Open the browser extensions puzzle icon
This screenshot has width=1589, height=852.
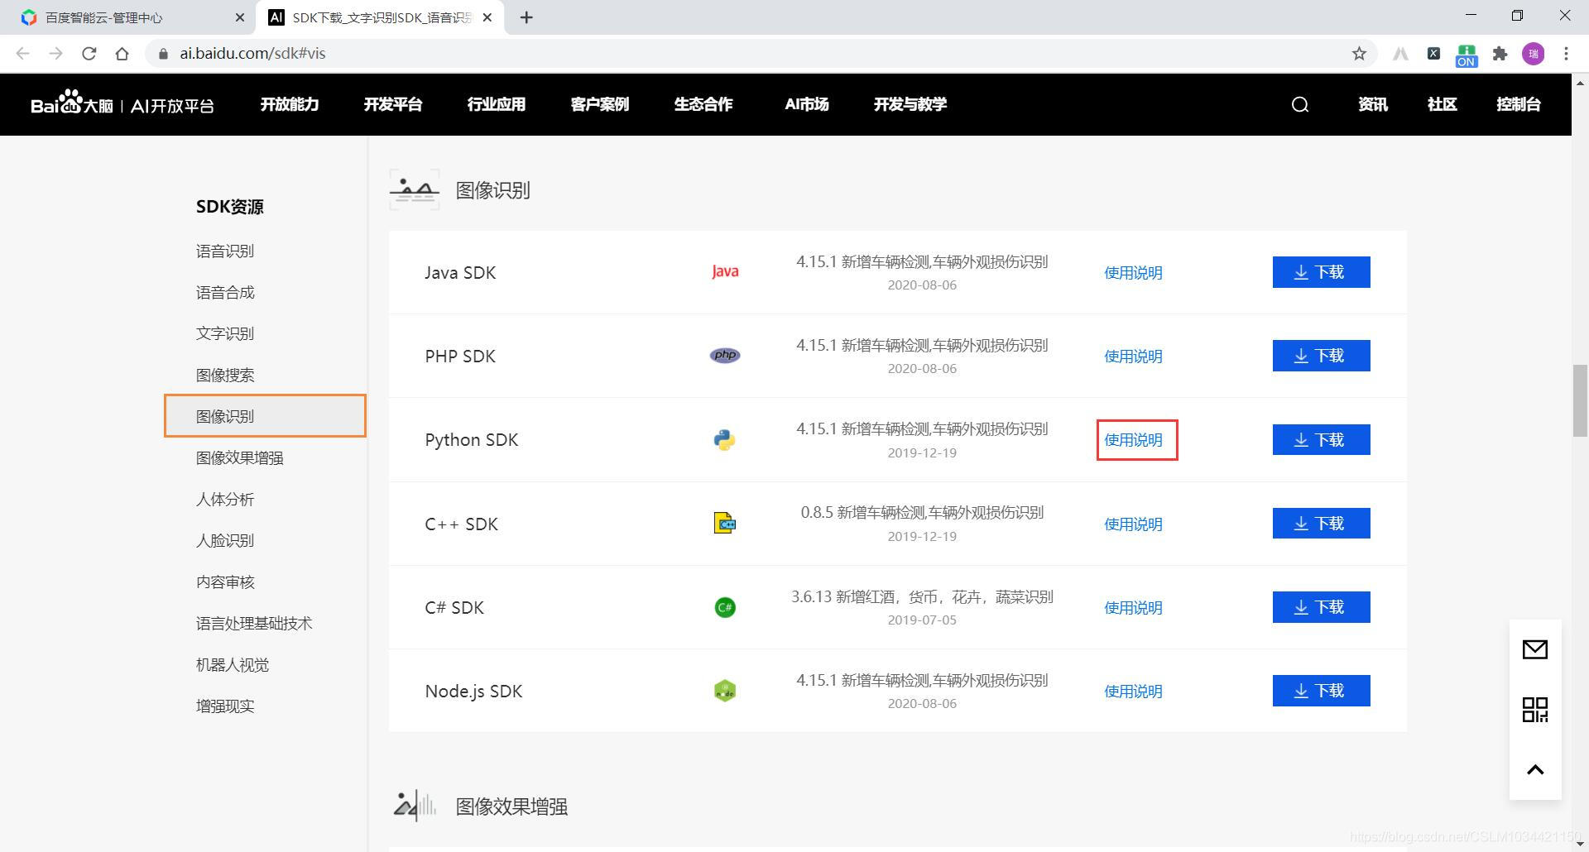[x=1500, y=53]
